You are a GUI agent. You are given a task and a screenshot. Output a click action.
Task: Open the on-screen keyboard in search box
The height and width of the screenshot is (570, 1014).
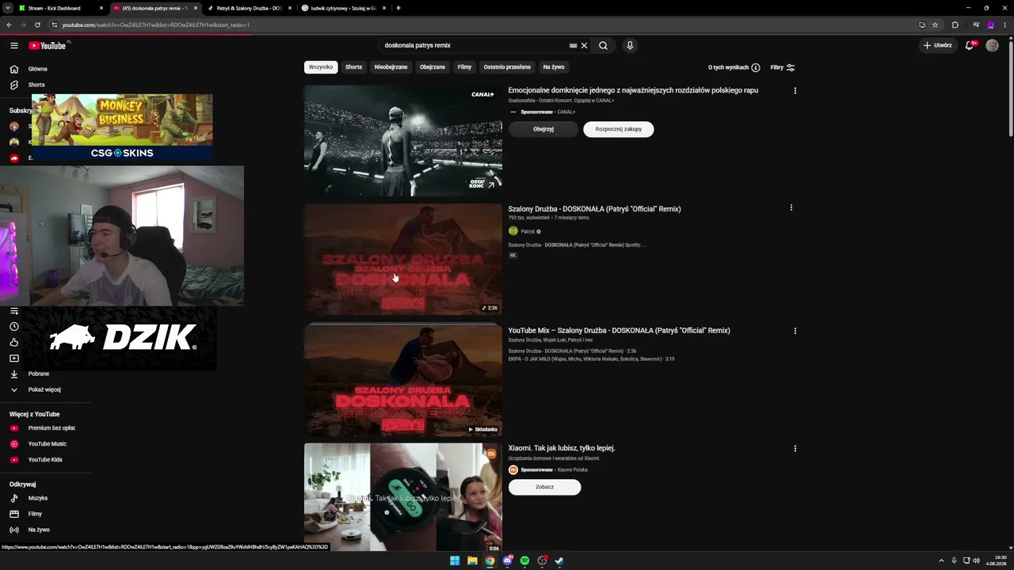point(574,46)
